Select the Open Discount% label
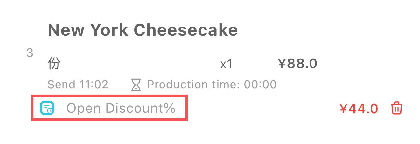The image size is (420, 144). click(x=121, y=108)
